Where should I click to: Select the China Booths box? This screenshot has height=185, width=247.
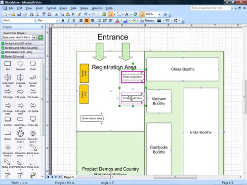pyautogui.click(x=183, y=70)
